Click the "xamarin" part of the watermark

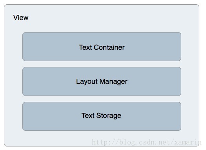[x=188, y=142]
